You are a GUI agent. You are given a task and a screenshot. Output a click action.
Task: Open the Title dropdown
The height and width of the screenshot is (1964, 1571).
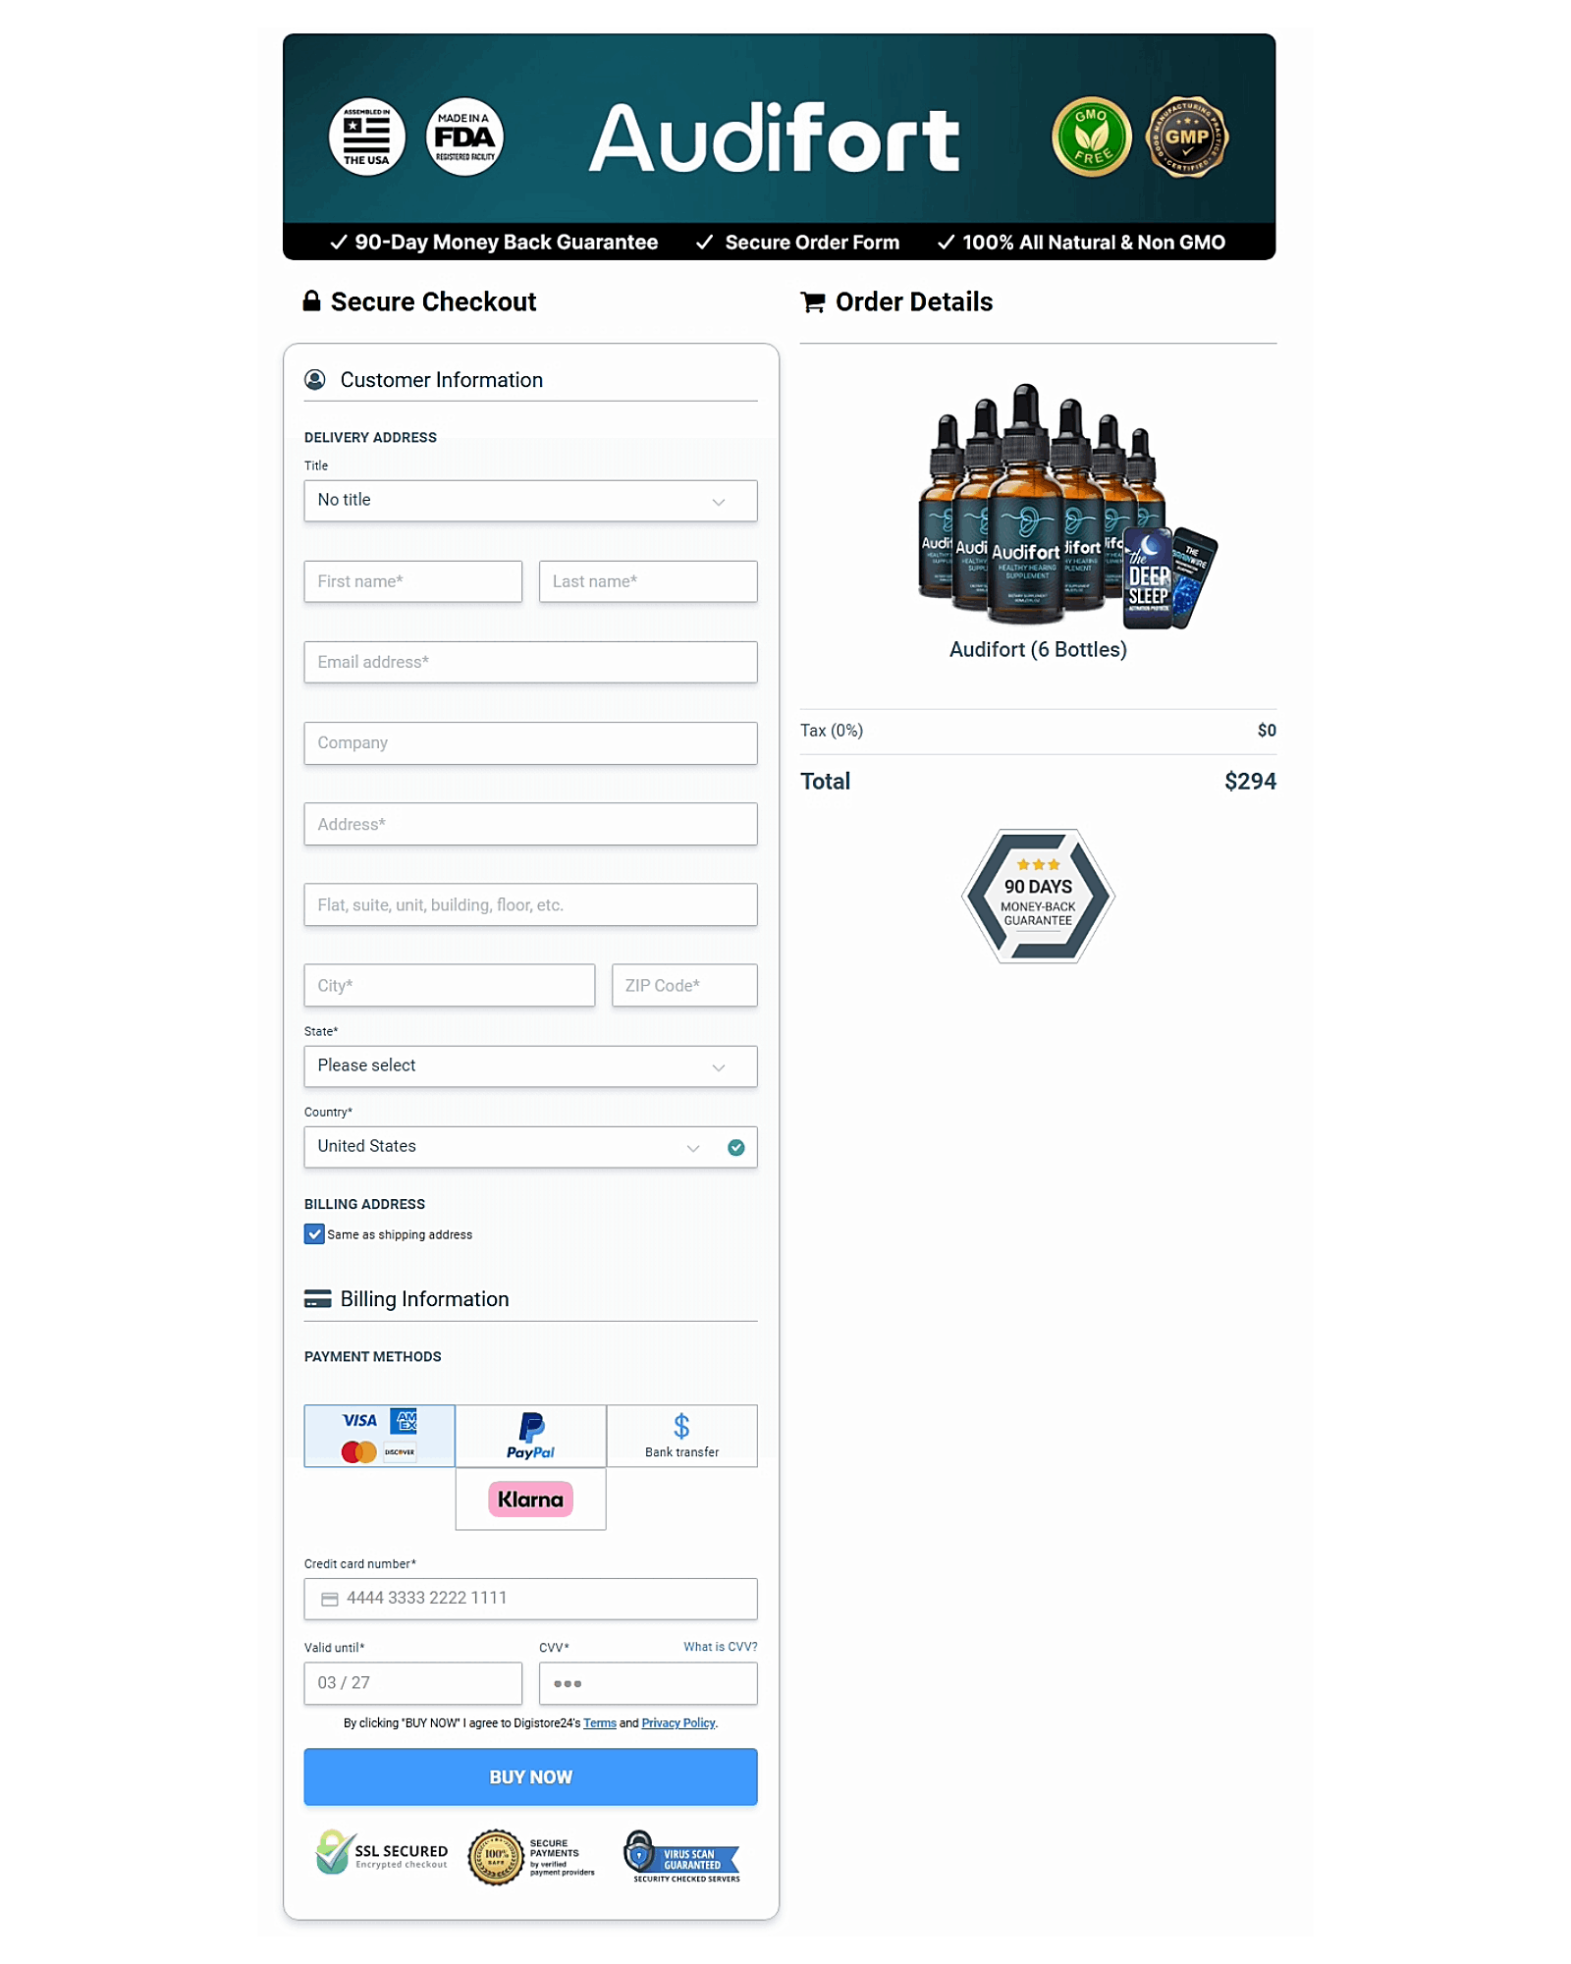(530, 501)
